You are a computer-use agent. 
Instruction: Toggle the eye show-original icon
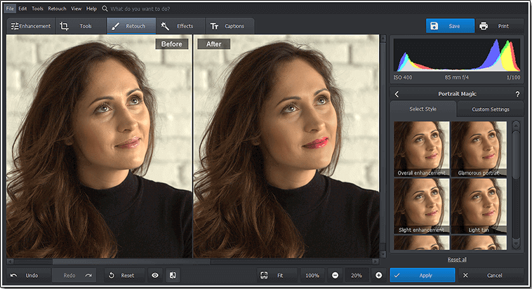155,276
